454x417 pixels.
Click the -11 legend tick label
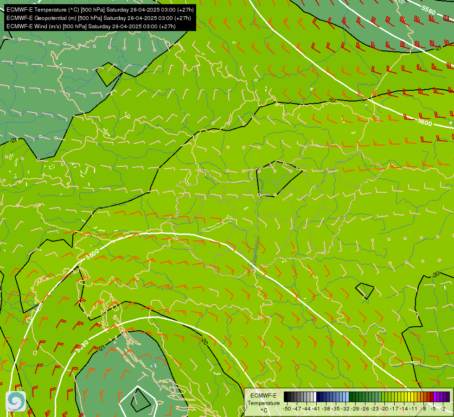(x=414, y=409)
